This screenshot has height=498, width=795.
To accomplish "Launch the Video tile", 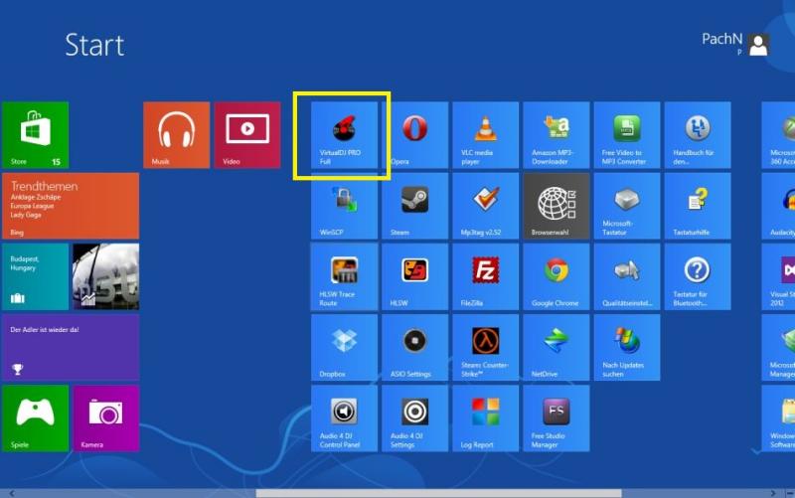I will [247, 135].
